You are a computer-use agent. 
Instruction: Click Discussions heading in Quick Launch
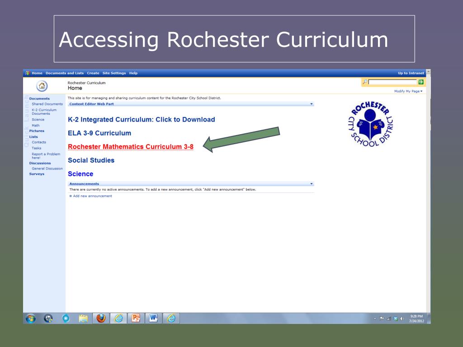pos(40,163)
